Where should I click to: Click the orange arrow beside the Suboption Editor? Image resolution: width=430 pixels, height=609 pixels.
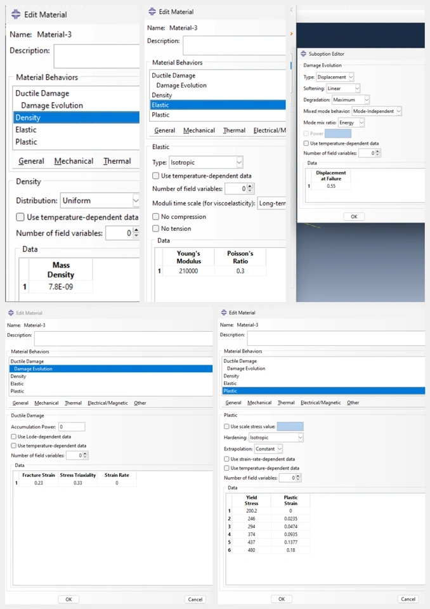pos(291,34)
